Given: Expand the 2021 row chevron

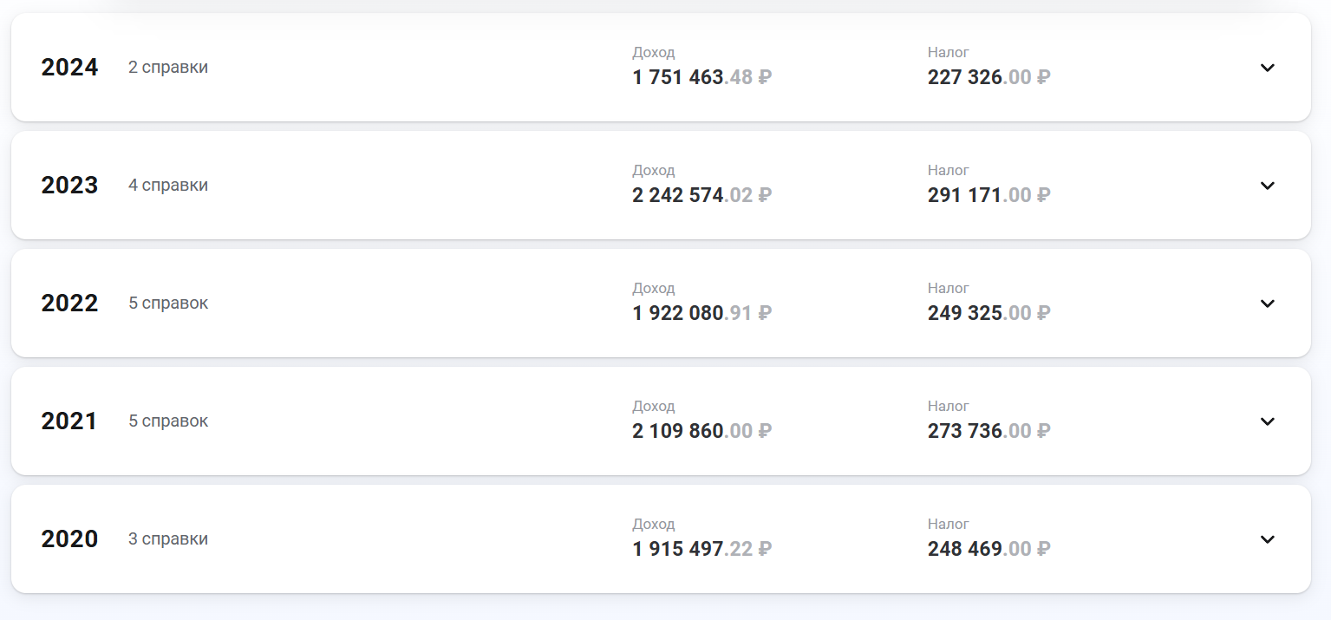Looking at the screenshot, I should [1267, 421].
